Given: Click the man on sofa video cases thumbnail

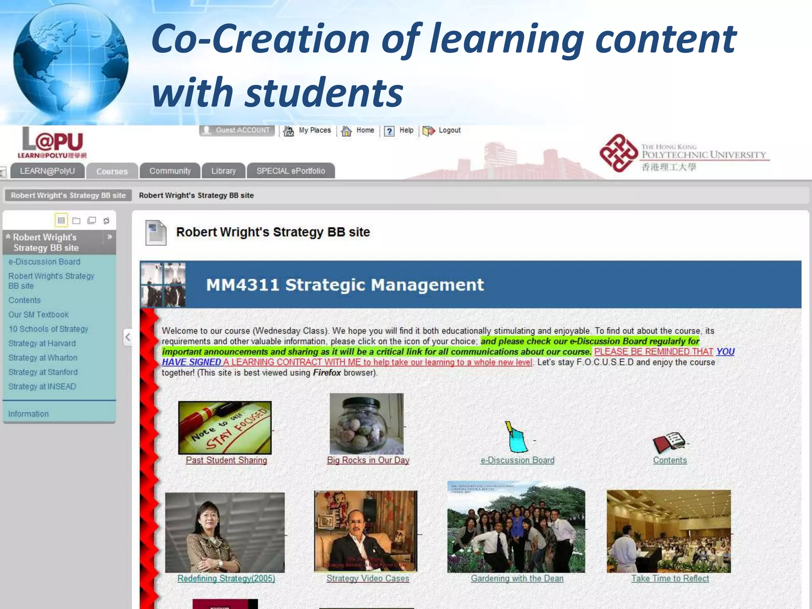Looking at the screenshot, I should pos(366,531).
